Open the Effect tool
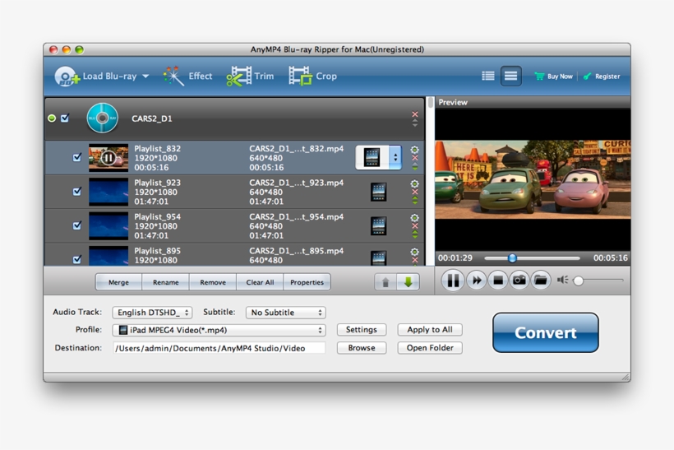The image size is (674, 450). coord(188,77)
